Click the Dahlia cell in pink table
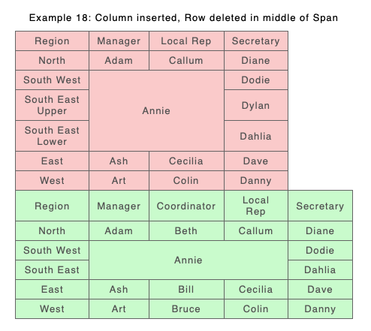This screenshot has width=371, height=331. tap(256, 136)
